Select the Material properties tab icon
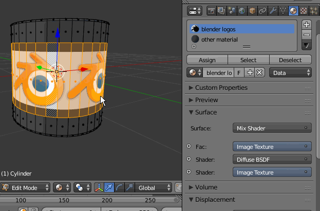 [x=293, y=11]
